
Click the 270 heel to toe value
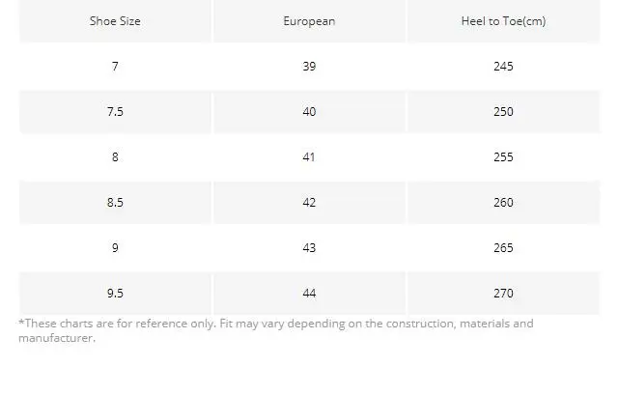[502, 294]
